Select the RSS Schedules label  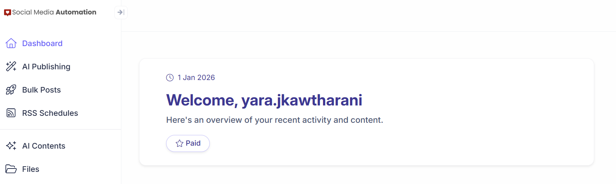point(50,113)
